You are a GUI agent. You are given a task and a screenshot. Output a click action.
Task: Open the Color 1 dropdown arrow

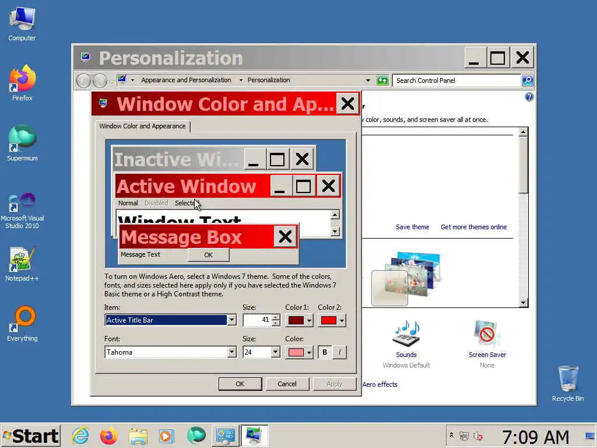(x=309, y=320)
